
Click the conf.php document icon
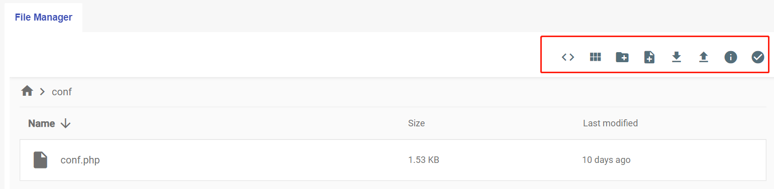pyautogui.click(x=40, y=160)
